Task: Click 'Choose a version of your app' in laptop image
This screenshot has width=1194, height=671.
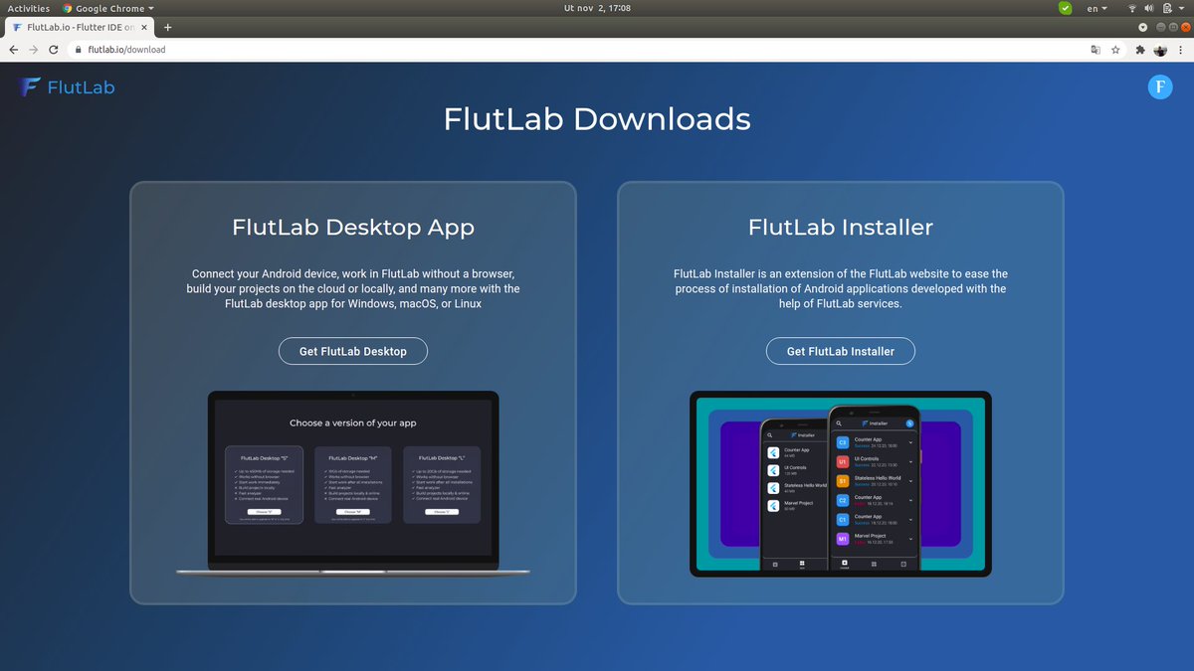Action: tap(353, 423)
